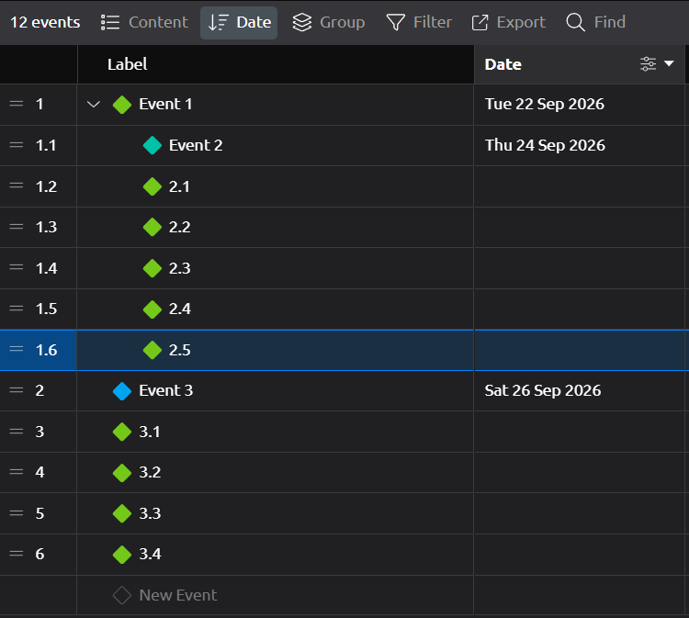Click the green diamond icon of 2.1

coord(152,186)
